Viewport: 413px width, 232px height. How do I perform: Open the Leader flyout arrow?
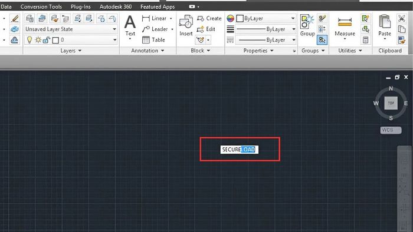coord(172,29)
